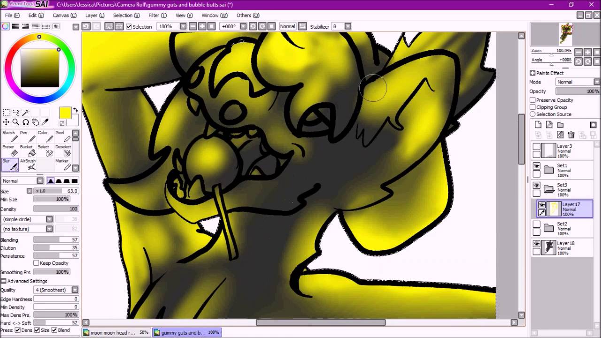Screen dimensions: 601x338
Task: Show Layer3 by clicking its visibility box
Action: click(537, 146)
